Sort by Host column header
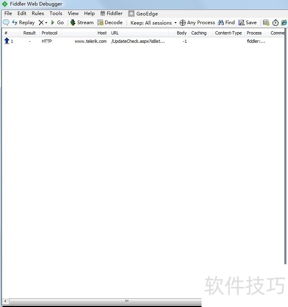Screen dimensions: 288x307 [x=85, y=33]
